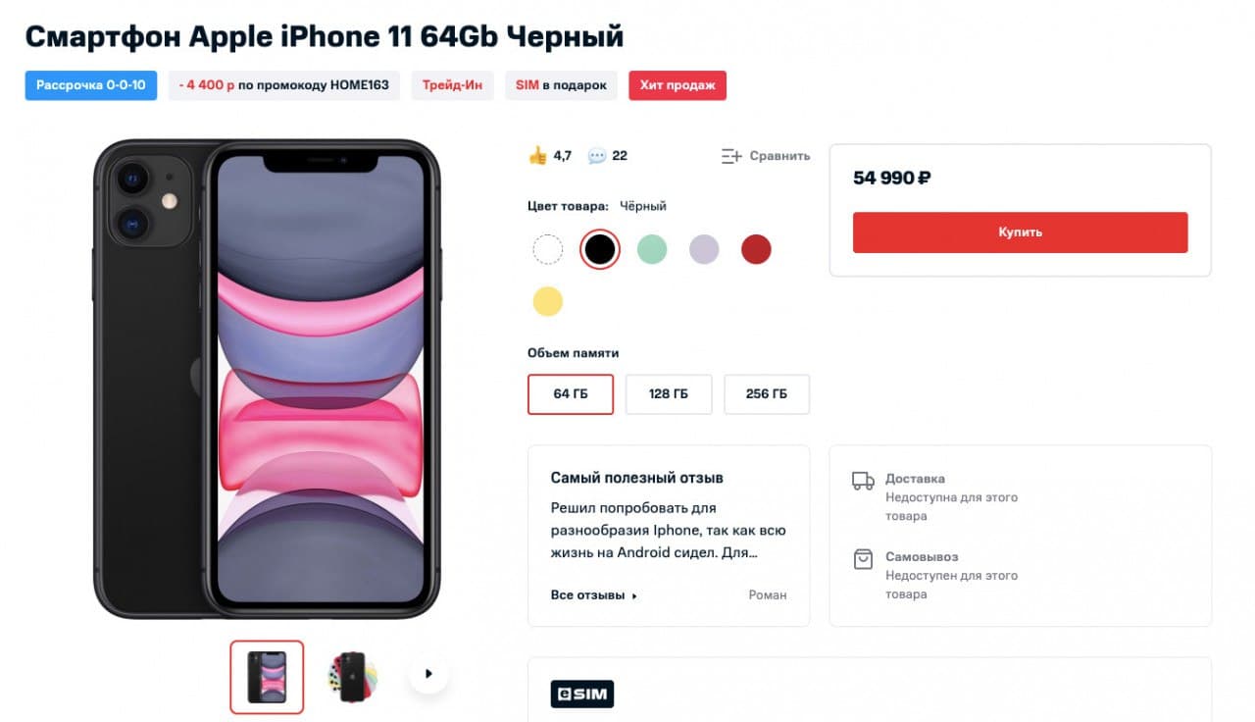1255x722 pixels.
Task: Choose the red color swatch
Action: click(756, 249)
